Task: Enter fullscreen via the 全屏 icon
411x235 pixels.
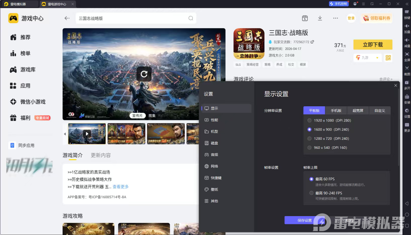Action: pyautogui.click(x=407, y=56)
